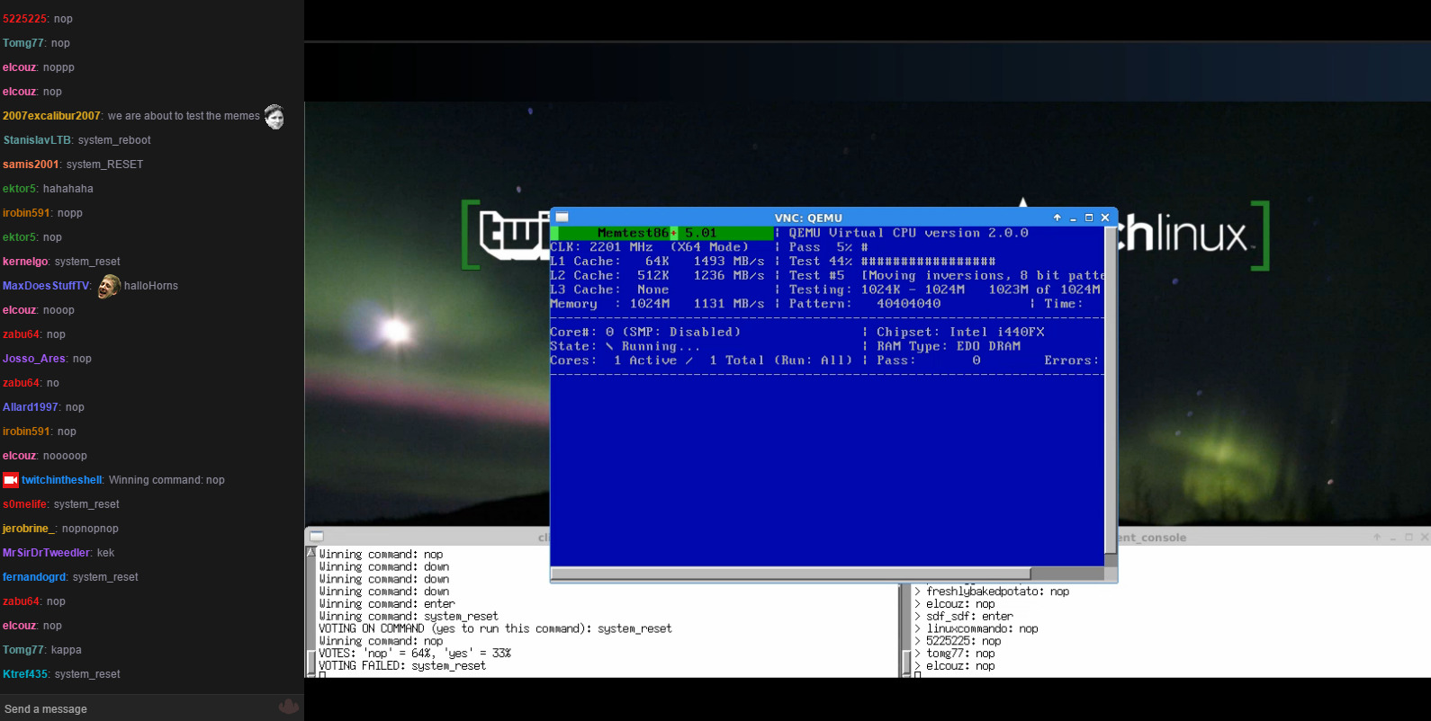Click the emote face after 'test the memes'
Viewport: 1431px width, 721px height.
pos(274,117)
